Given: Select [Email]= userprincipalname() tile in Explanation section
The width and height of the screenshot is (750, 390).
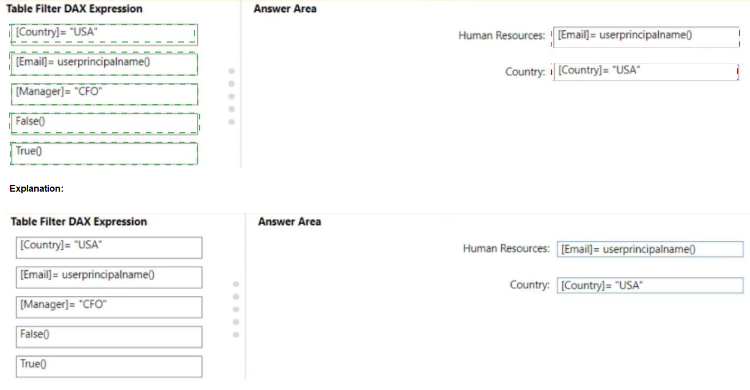Looking at the screenshot, I should click(x=109, y=276).
